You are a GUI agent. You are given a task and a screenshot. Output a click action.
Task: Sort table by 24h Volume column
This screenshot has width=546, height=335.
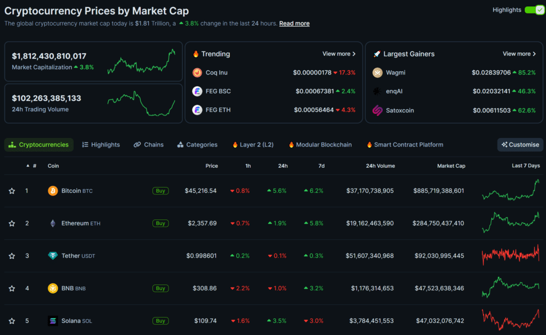(380, 166)
